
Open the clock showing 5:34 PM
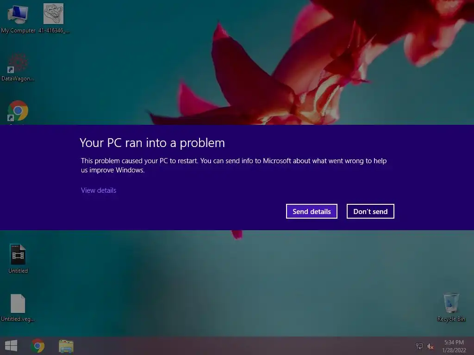(x=454, y=346)
